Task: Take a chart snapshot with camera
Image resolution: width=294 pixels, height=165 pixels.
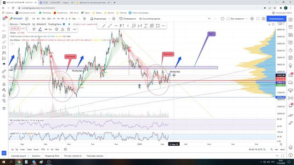Action: point(263,19)
